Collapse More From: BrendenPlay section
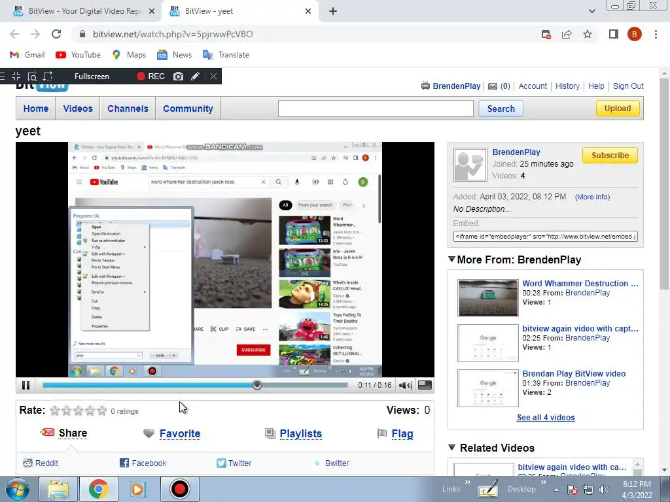Image resolution: width=670 pixels, height=502 pixels. [x=451, y=259]
